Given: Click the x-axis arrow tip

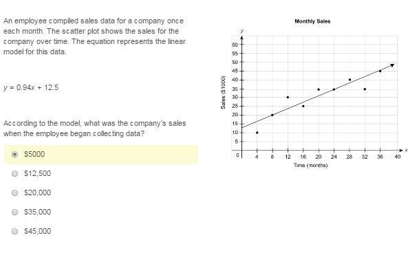Looking at the screenshot, I should (x=401, y=151).
